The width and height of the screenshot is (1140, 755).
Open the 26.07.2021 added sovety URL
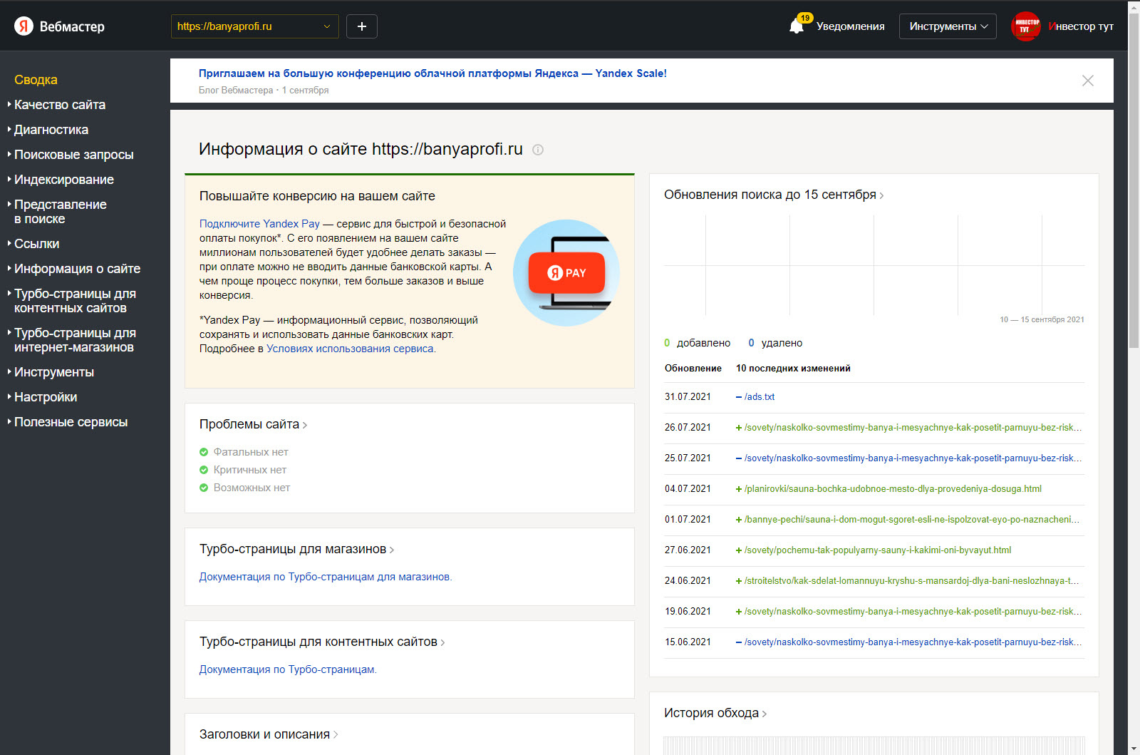(913, 428)
